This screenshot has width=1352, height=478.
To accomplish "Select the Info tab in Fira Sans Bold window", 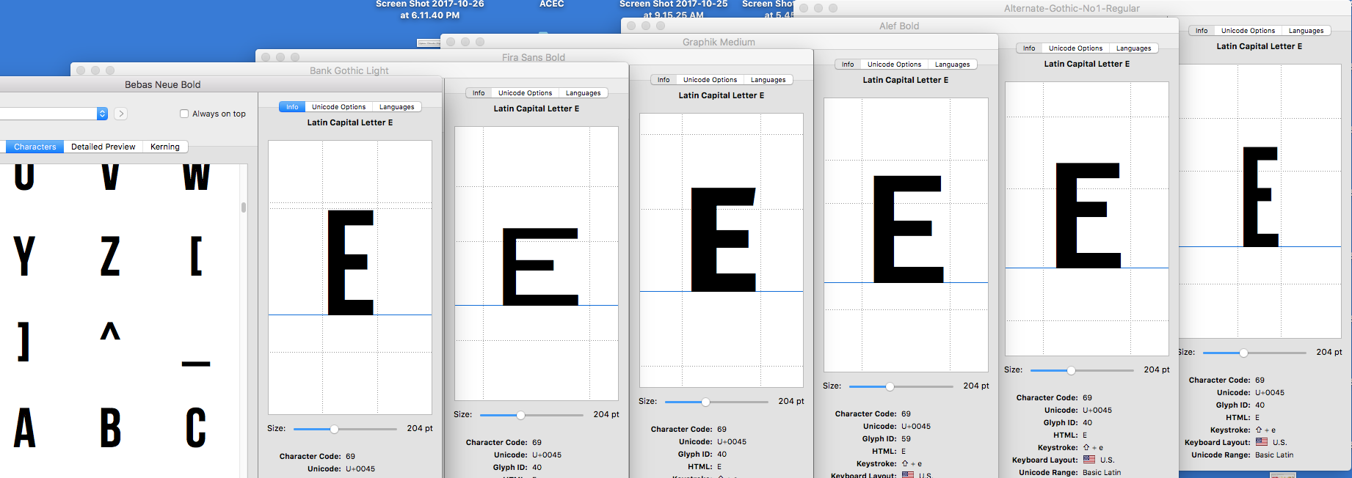I will click(x=664, y=80).
